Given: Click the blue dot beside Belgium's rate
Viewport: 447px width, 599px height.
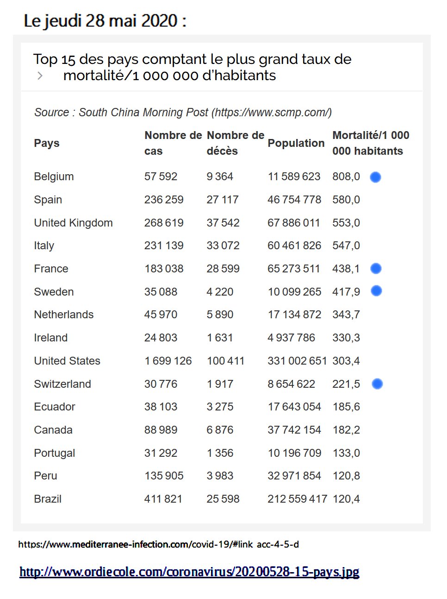Looking at the screenshot, I should tap(375, 177).
